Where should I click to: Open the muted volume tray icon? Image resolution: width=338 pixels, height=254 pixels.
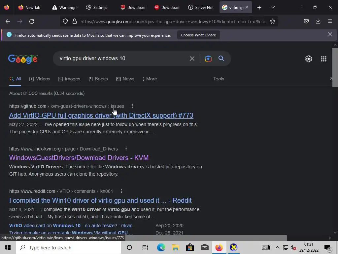293,248
